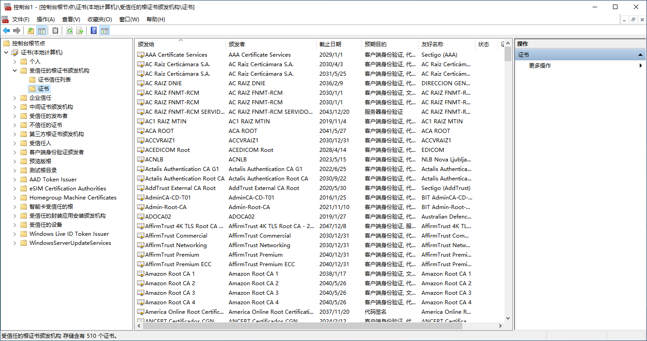The width and height of the screenshot is (647, 341).
Task: Select 证书信任列表 folder in tree
Action: [54, 80]
